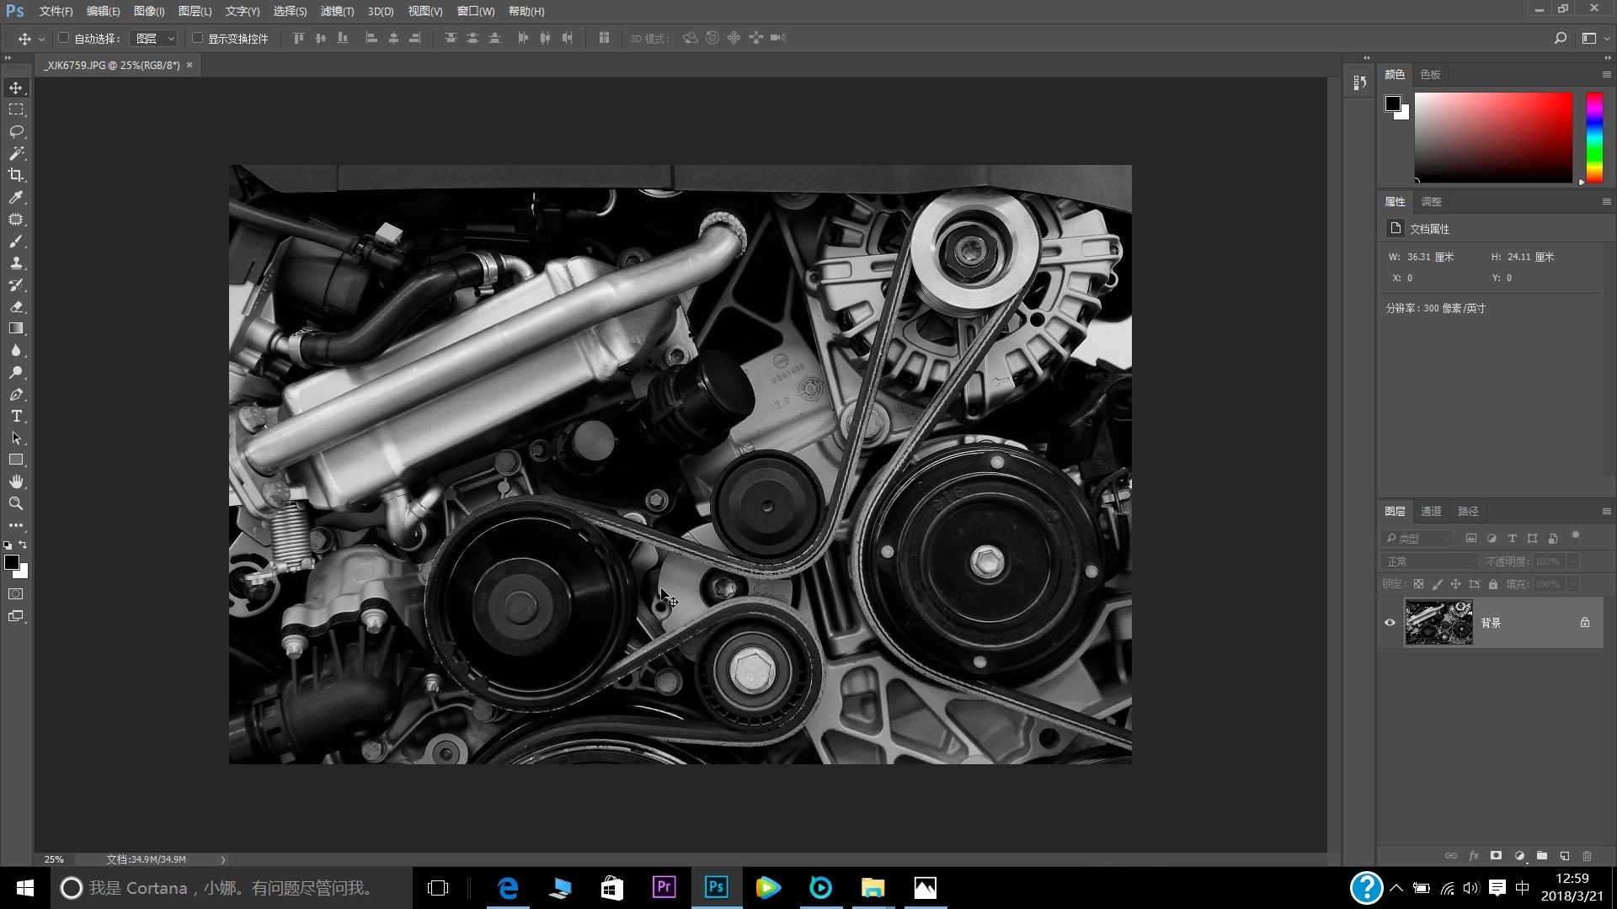This screenshot has height=909, width=1617.
Task: Click the rainbow hue slider strip
Action: point(1594,137)
